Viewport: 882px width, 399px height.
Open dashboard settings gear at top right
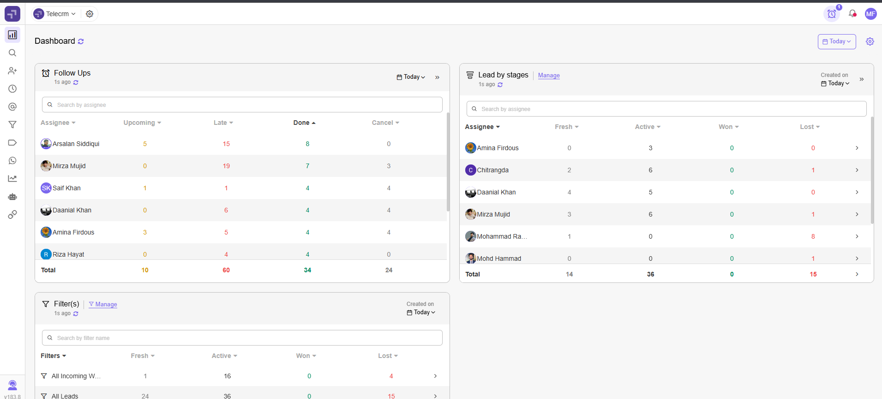point(870,41)
